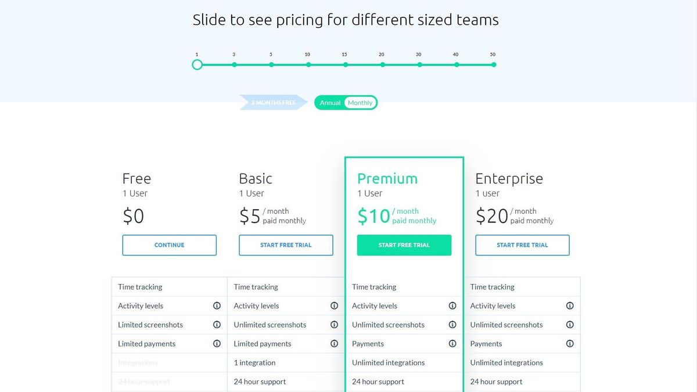
Task: Click the team size slider handle at 1
Action: (197, 64)
